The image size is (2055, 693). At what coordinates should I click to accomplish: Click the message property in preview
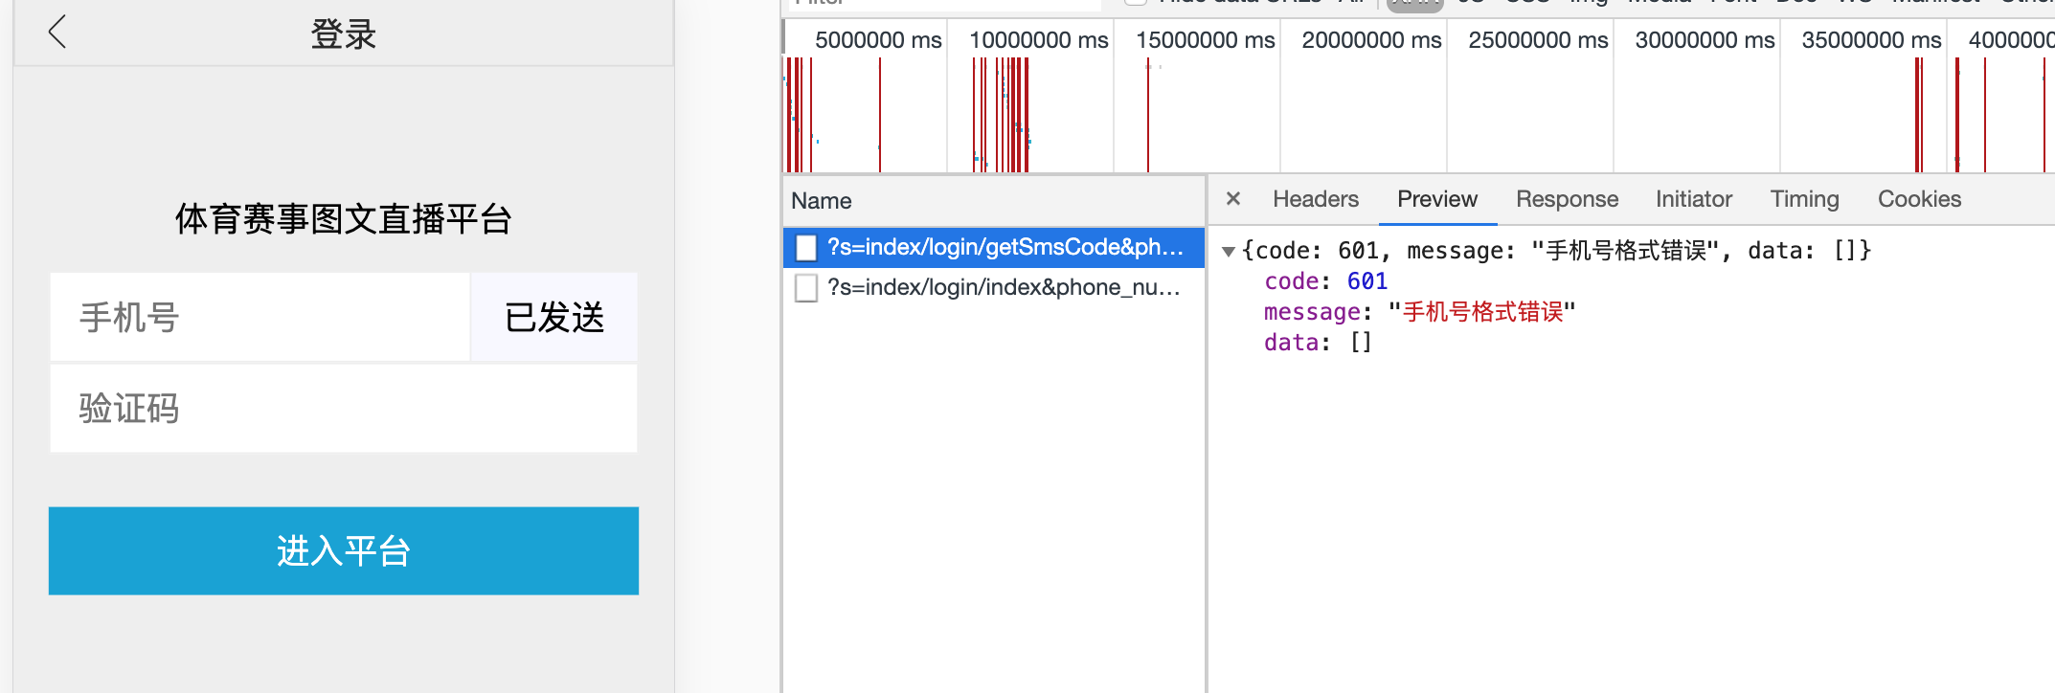(1419, 312)
